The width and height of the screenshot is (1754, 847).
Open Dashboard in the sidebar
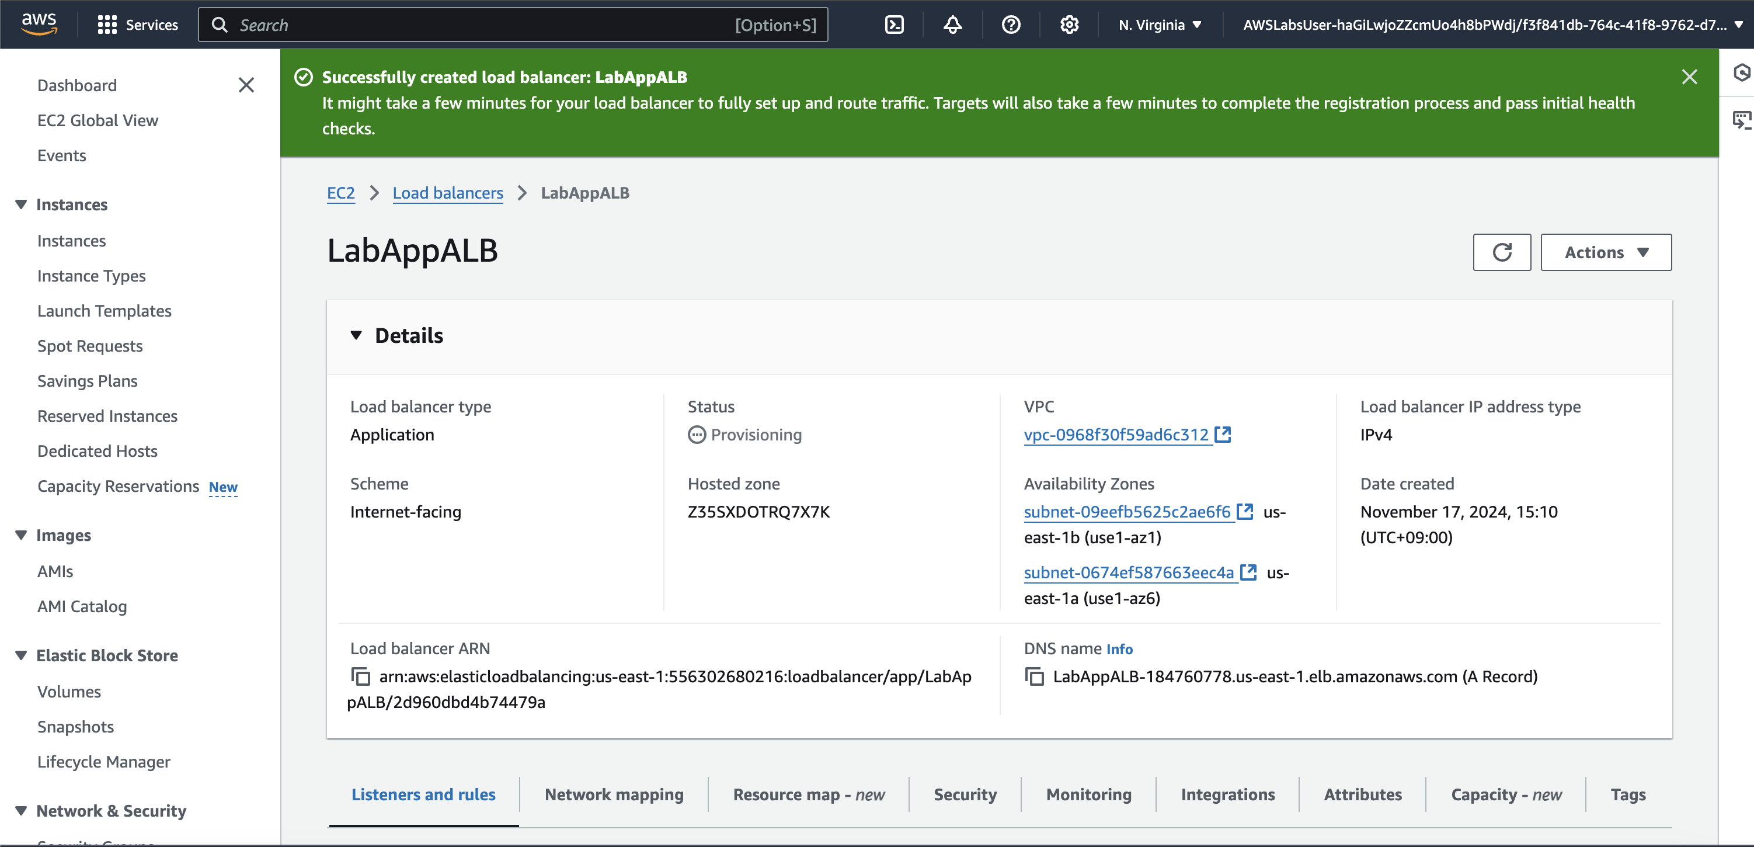pos(77,85)
